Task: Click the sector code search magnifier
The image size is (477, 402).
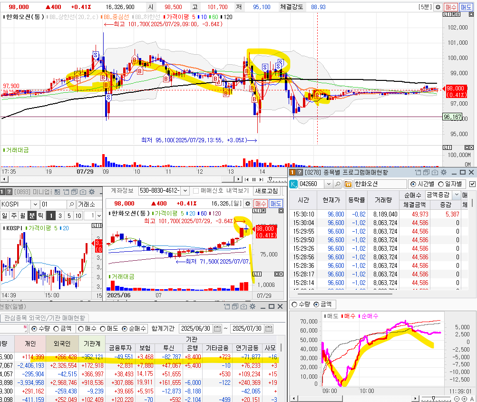Action: (x=71, y=204)
